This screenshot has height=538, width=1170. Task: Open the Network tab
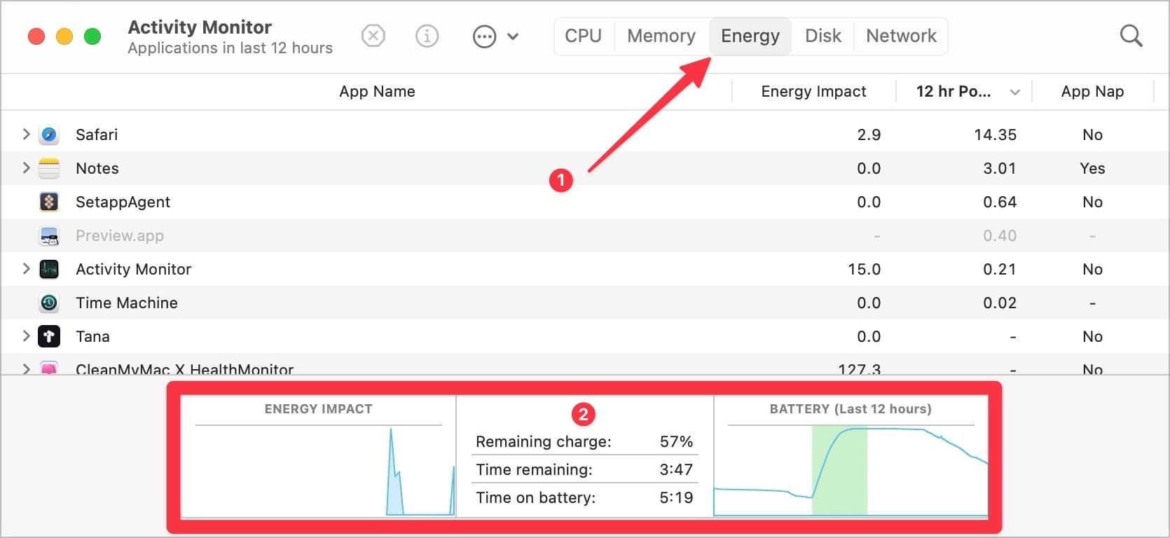pyautogui.click(x=901, y=36)
